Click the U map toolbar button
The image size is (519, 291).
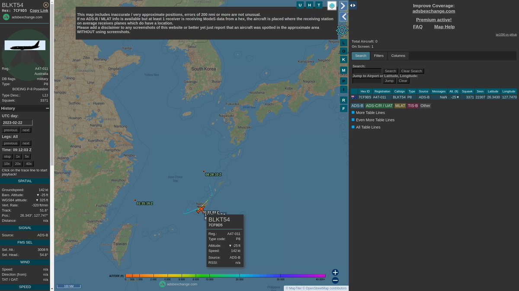[300, 5]
